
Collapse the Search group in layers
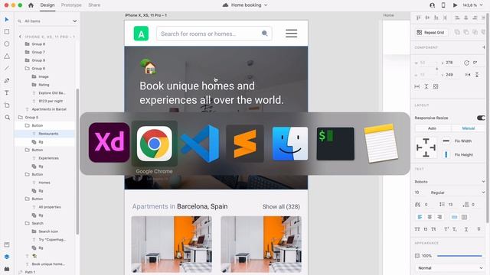coord(28,224)
